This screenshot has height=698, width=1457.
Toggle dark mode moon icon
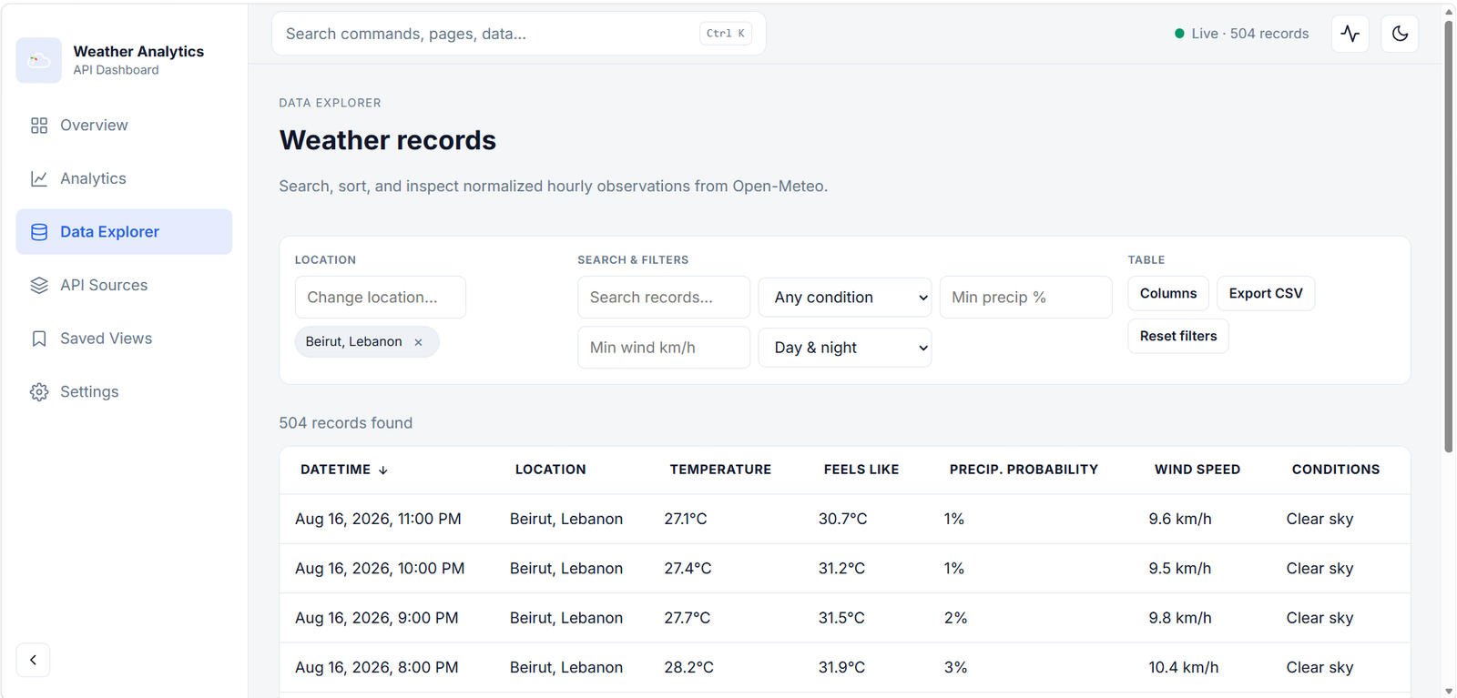coord(1400,34)
